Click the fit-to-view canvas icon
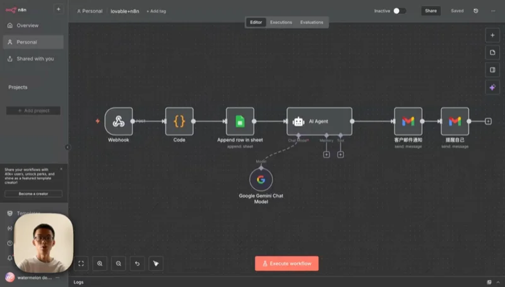This screenshot has width=505, height=287. 81,264
